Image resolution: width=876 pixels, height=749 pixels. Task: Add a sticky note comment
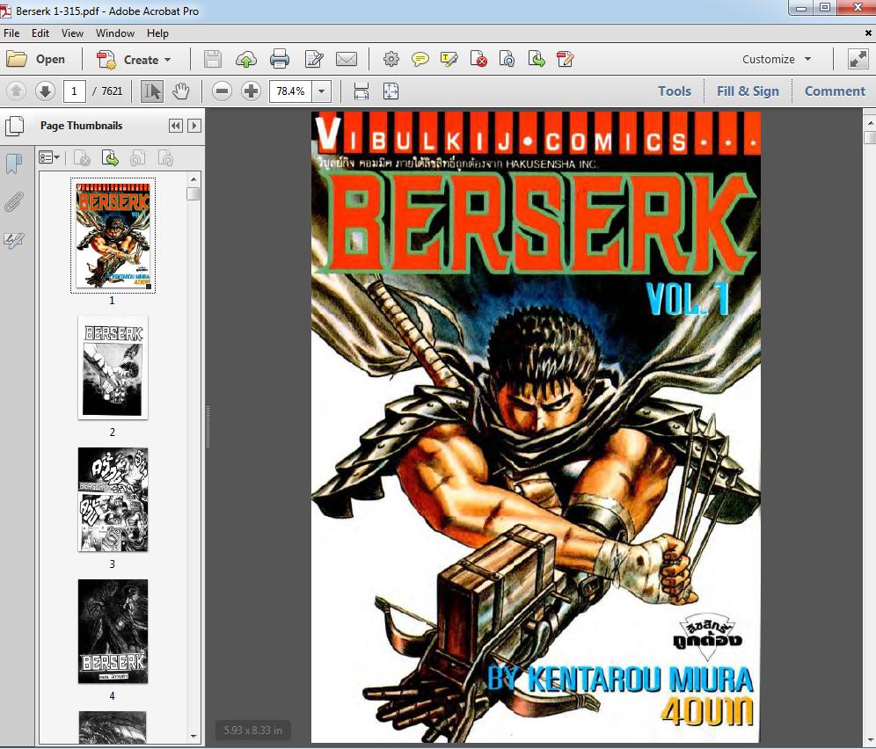coord(420,59)
